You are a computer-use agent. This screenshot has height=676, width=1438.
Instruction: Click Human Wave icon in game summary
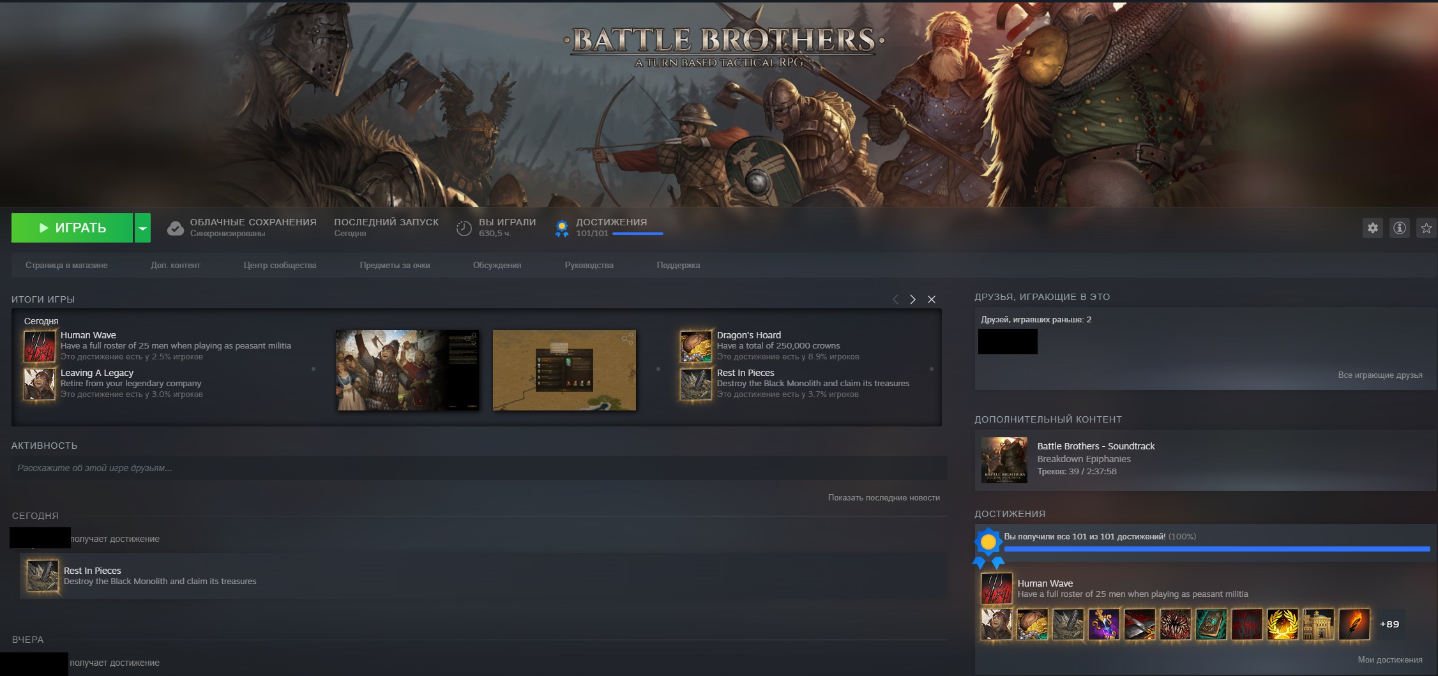[x=40, y=346]
